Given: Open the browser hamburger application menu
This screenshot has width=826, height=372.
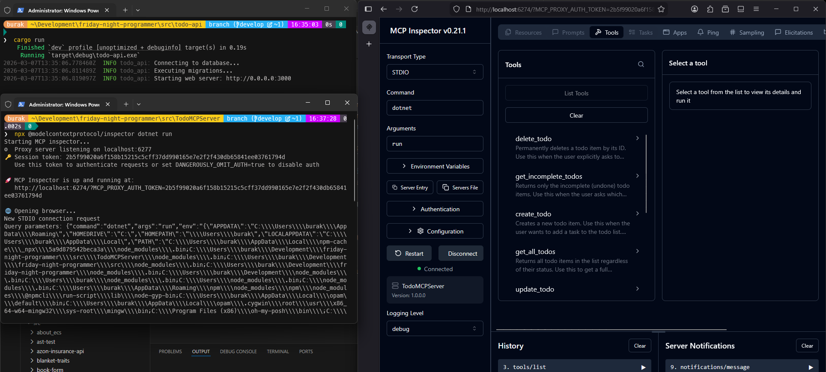Looking at the screenshot, I should [756, 9].
